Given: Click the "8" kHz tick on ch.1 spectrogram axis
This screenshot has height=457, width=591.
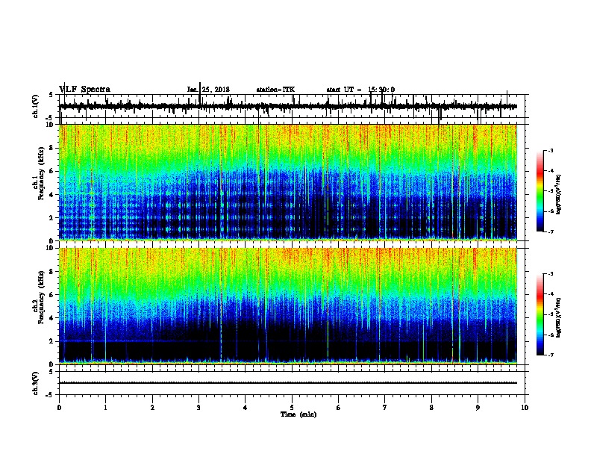Looking at the screenshot, I should [x=51, y=148].
